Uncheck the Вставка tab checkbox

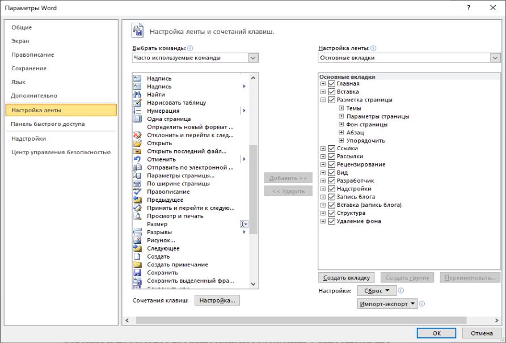tap(331, 92)
